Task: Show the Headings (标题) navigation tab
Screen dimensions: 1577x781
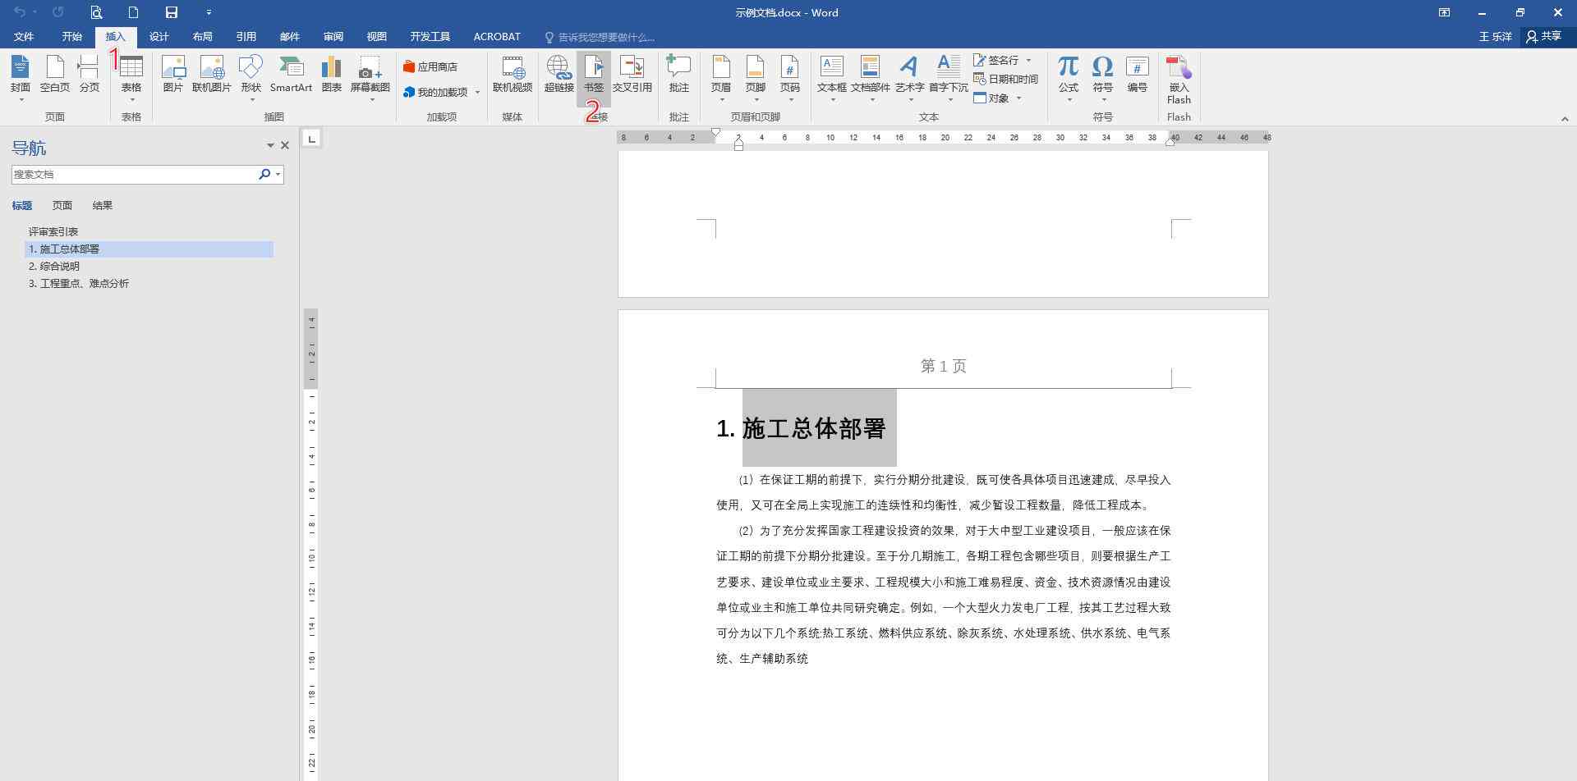Action: tap(22, 205)
